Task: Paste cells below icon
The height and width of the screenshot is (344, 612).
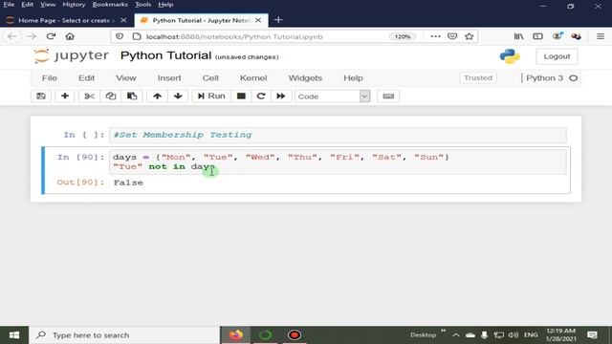Action: pyautogui.click(x=132, y=96)
